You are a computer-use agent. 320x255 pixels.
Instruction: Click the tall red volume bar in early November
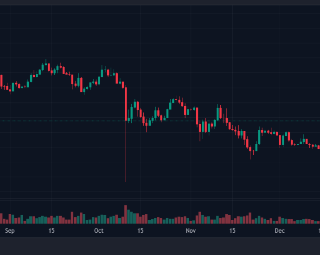pyautogui.click(x=200, y=218)
